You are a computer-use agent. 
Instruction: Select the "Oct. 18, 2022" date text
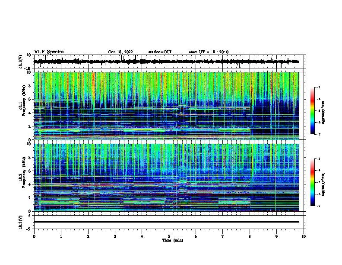(x=120, y=52)
